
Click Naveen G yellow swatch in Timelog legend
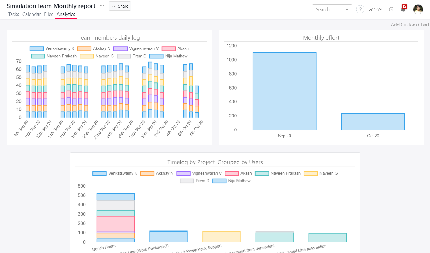pos(311,173)
